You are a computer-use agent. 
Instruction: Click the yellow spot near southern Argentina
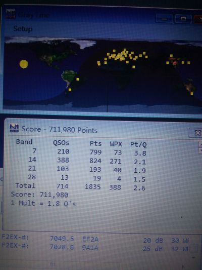click(70, 90)
